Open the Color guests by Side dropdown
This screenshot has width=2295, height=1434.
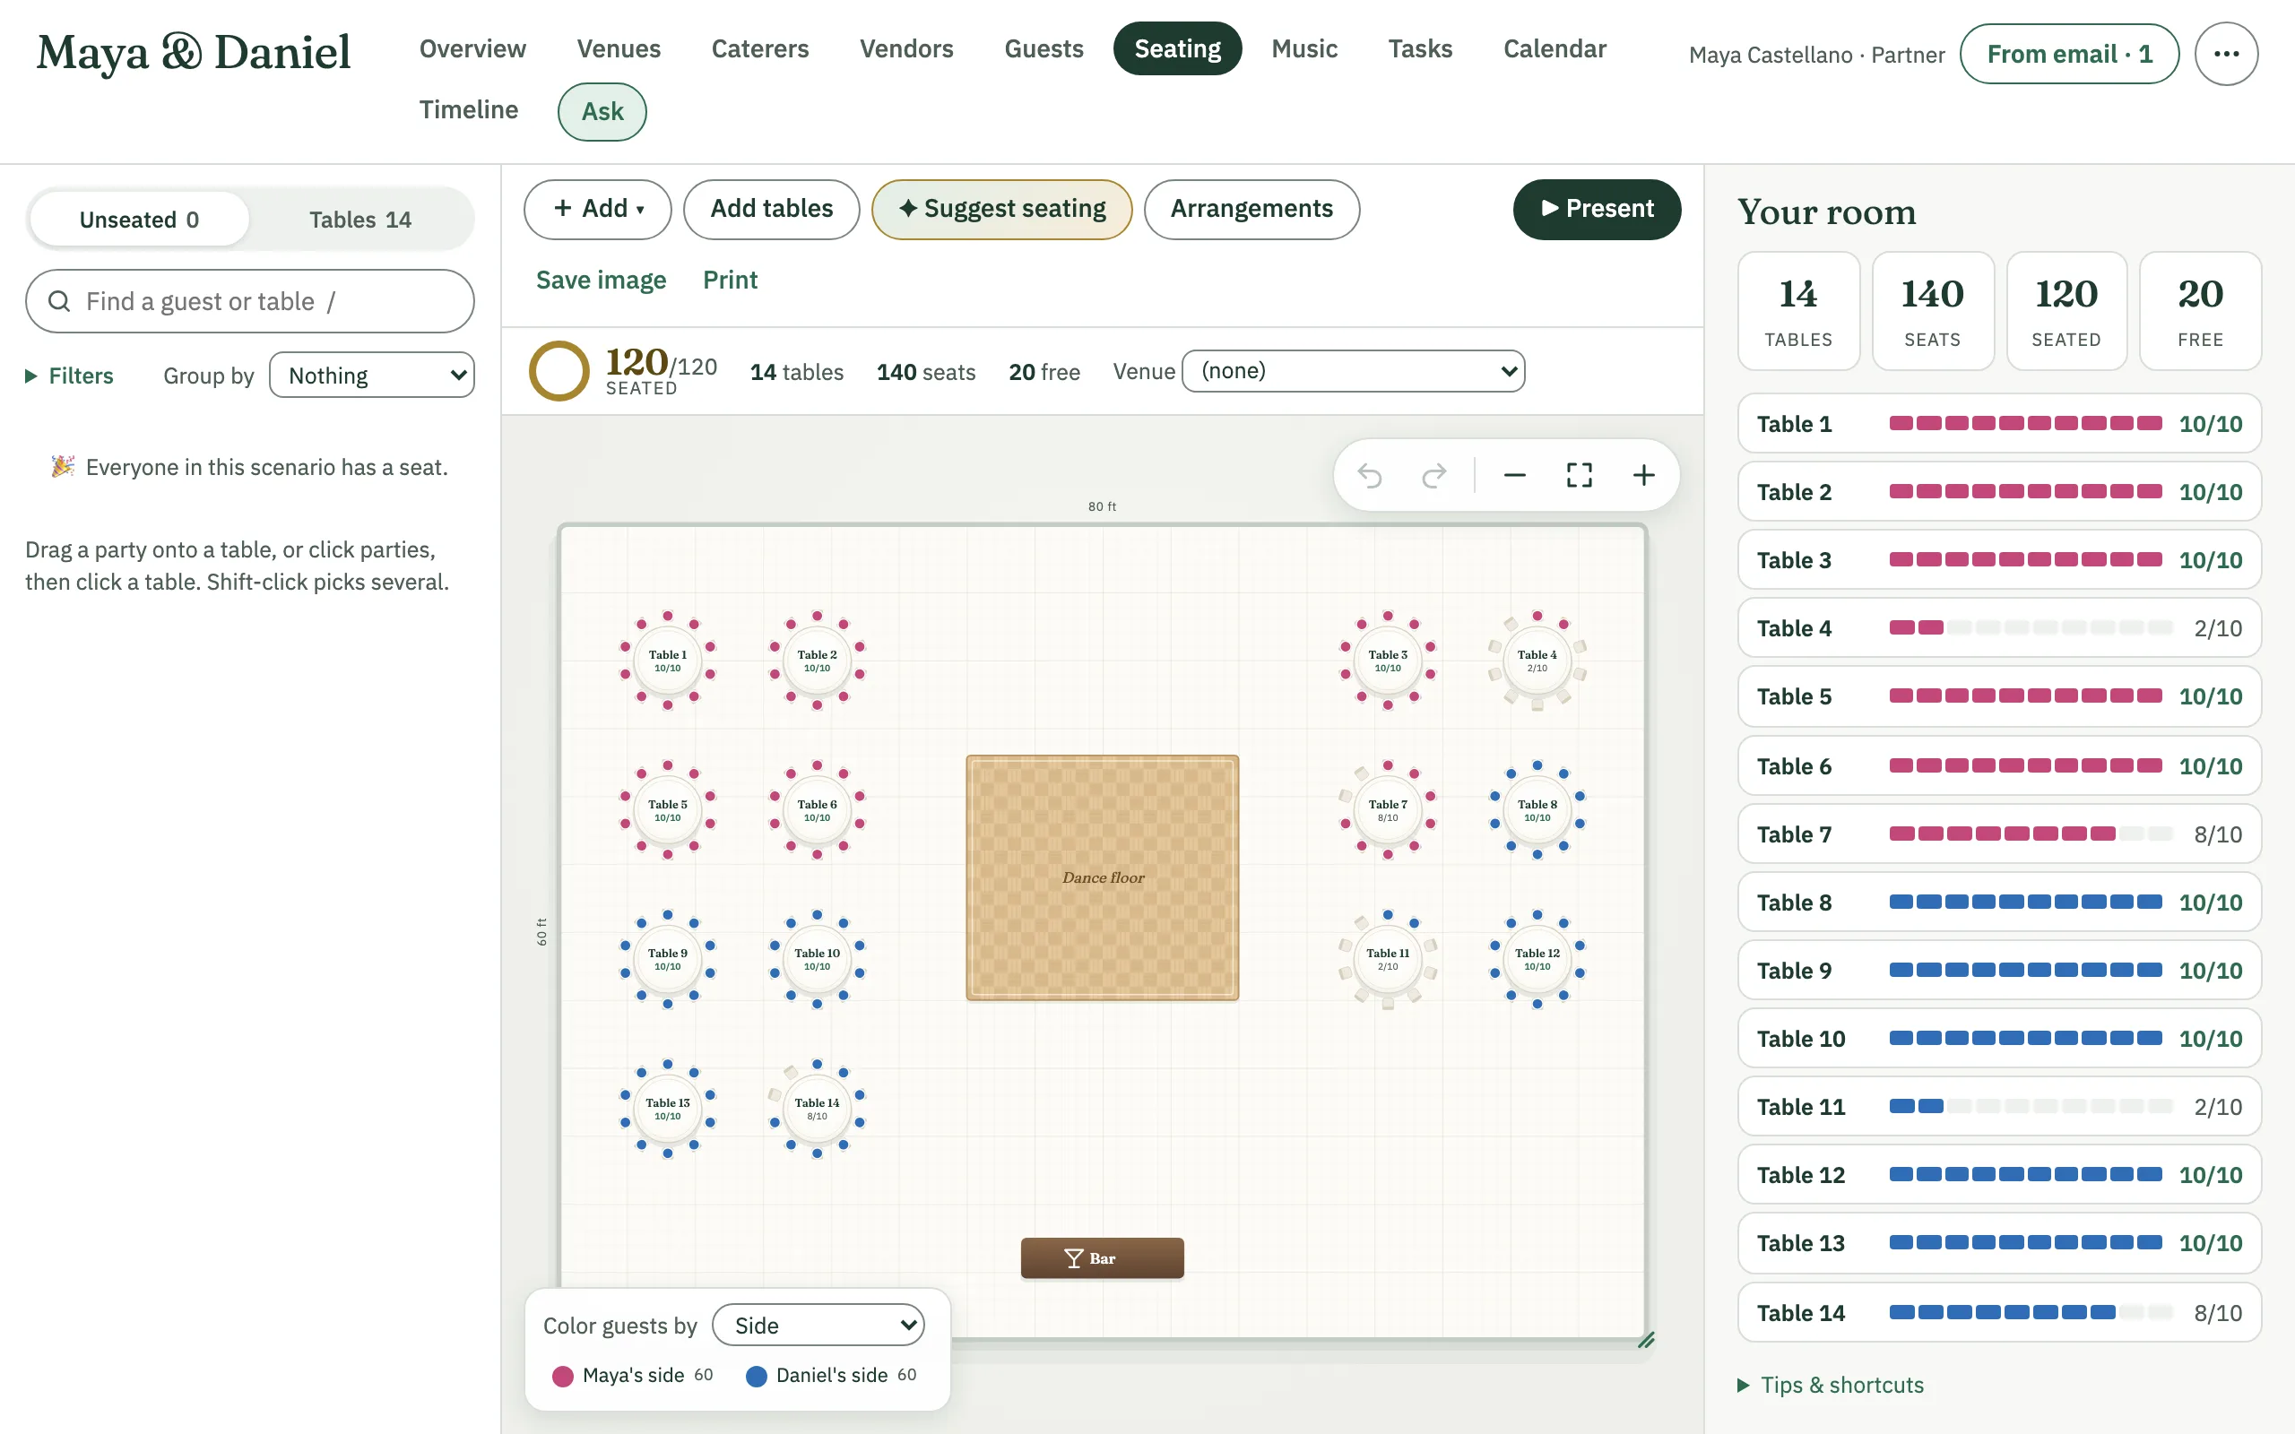click(818, 1325)
